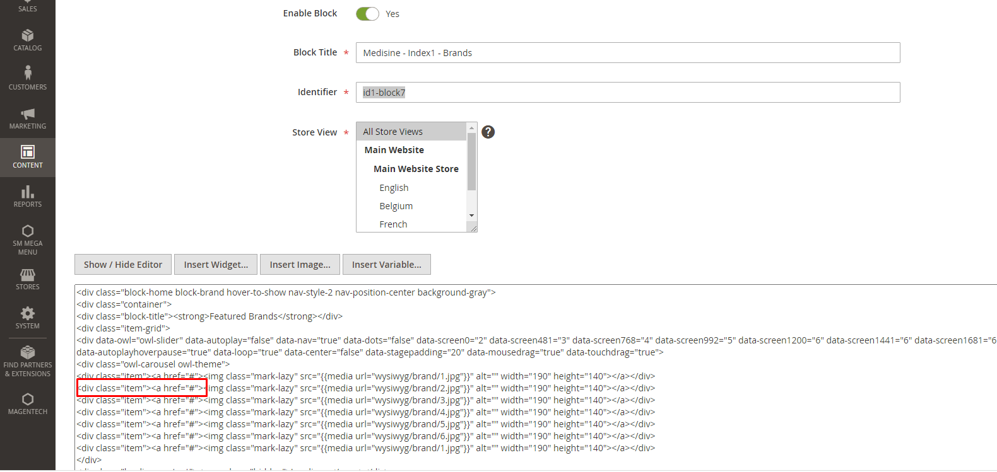The height and width of the screenshot is (472, 997).
Task: Click the store view box resize handle
Action: 473,228
